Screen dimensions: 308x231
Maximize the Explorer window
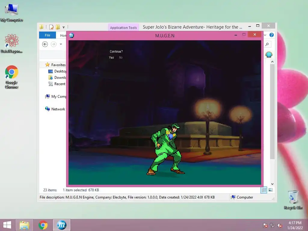point(258,26)
